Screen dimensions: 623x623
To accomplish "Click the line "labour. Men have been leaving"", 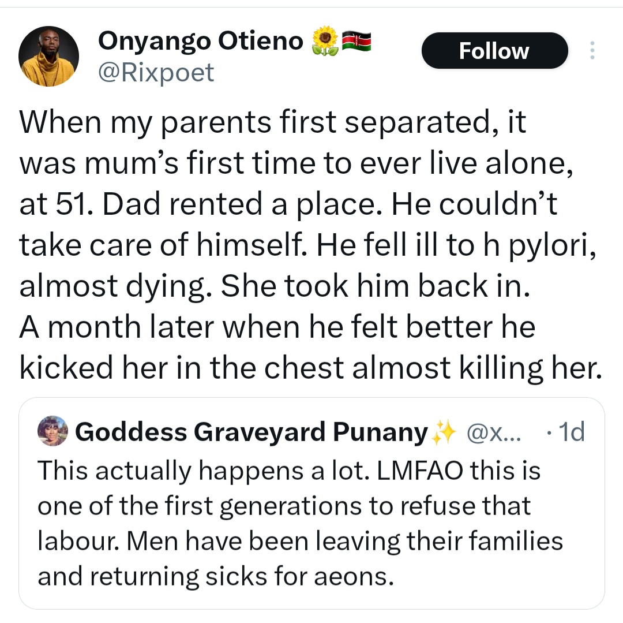I will coord(299,542).
